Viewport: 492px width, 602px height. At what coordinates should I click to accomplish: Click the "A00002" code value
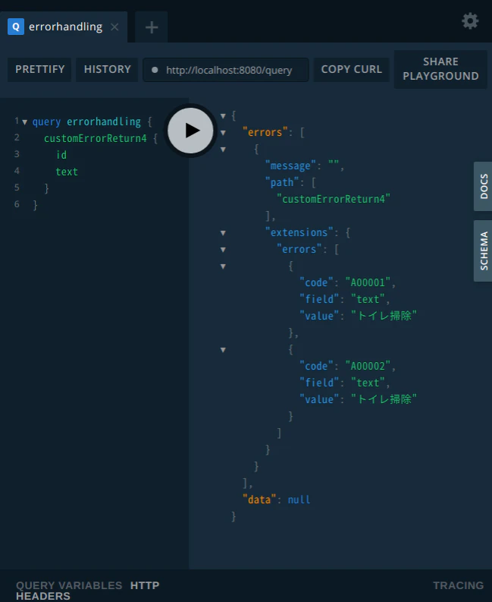pyautogui.click(x=368, y=366)
